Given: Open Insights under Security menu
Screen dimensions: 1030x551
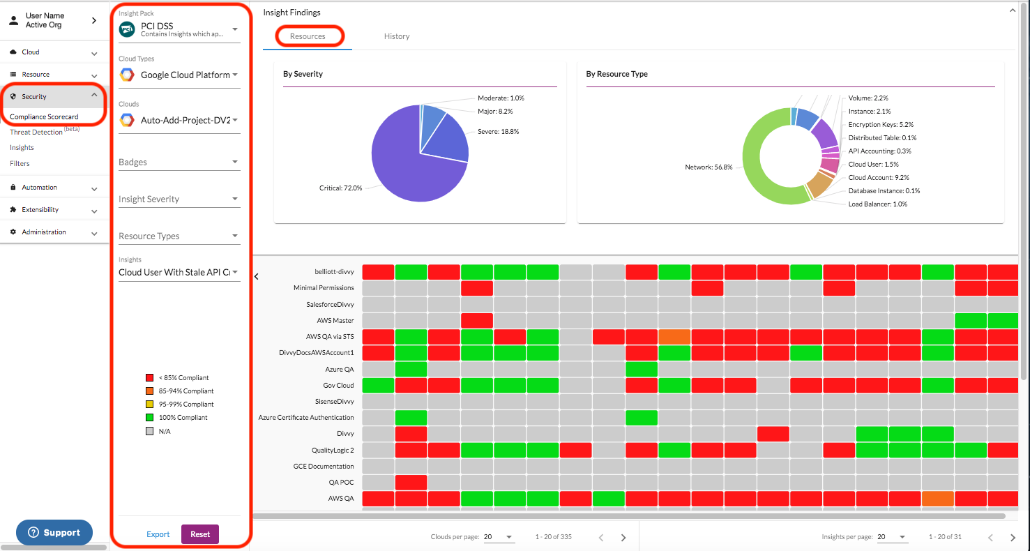Looking at the screenshot, I should coord(22,148).
